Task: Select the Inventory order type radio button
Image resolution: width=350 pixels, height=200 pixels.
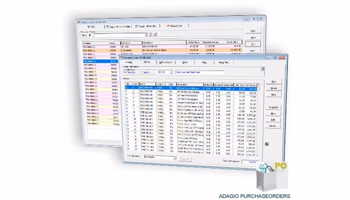Action: coord(125,72)
